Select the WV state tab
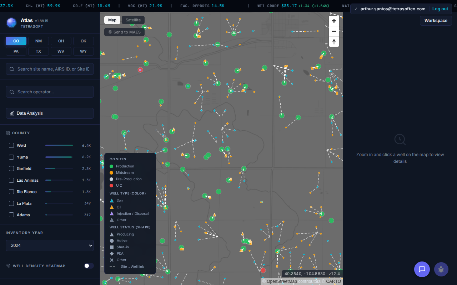This screenshot has width=457, height=285. [x=61, y=51]
